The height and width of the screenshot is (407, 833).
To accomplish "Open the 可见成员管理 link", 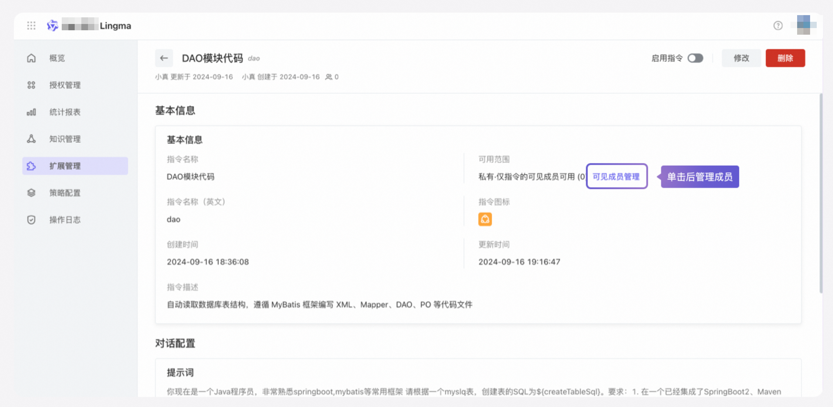I will pos(616,177).
